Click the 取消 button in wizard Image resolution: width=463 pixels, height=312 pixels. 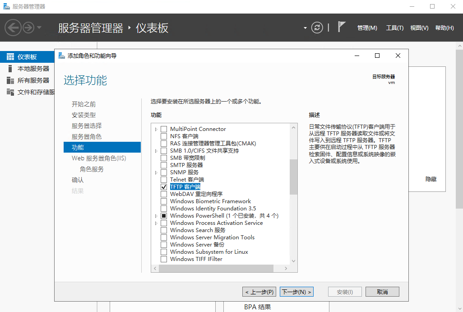(382, 292)
